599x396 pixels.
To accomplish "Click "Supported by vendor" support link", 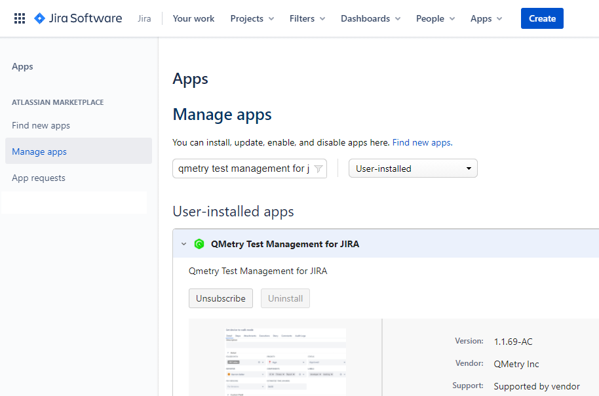I will point(537,386).
